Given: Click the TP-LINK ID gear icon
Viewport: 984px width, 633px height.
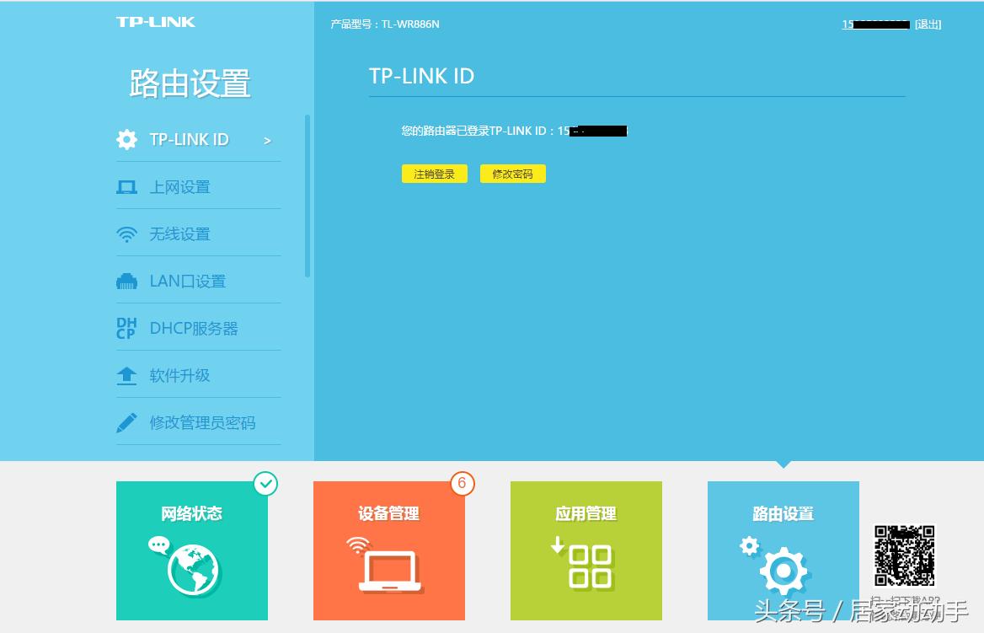Looking at the screenshot, I should (x=126, y=140).
